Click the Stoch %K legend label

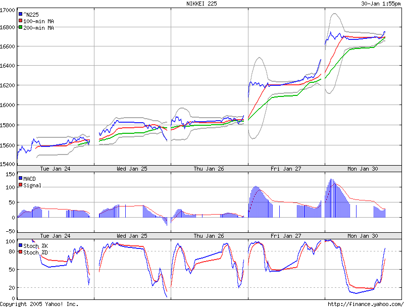(35, 246)
